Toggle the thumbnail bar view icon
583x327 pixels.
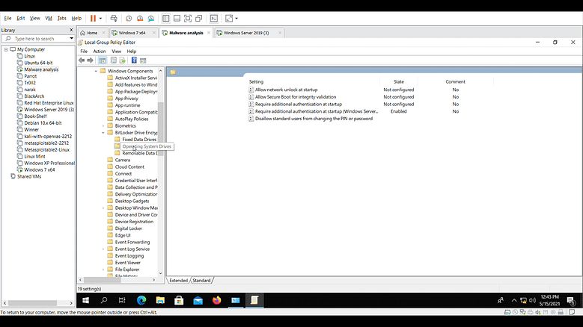point(177,18)
